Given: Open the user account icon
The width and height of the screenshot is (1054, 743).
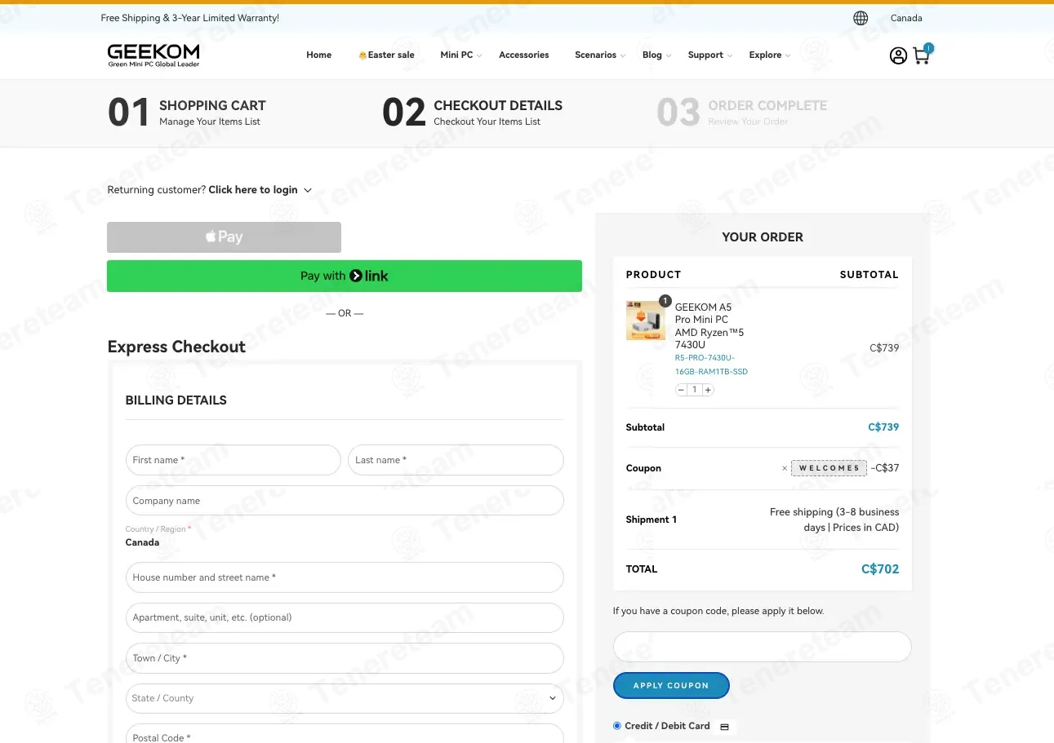Looking at the screenshot, I should point(898,55).
